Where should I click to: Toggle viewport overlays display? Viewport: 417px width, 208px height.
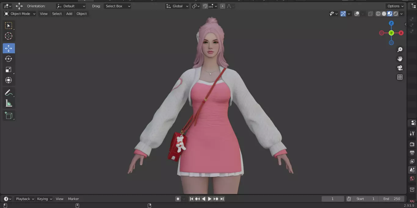tap(357, 14)
